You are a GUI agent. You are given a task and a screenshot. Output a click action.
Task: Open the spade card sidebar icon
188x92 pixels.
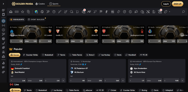(x=3, y=15)
